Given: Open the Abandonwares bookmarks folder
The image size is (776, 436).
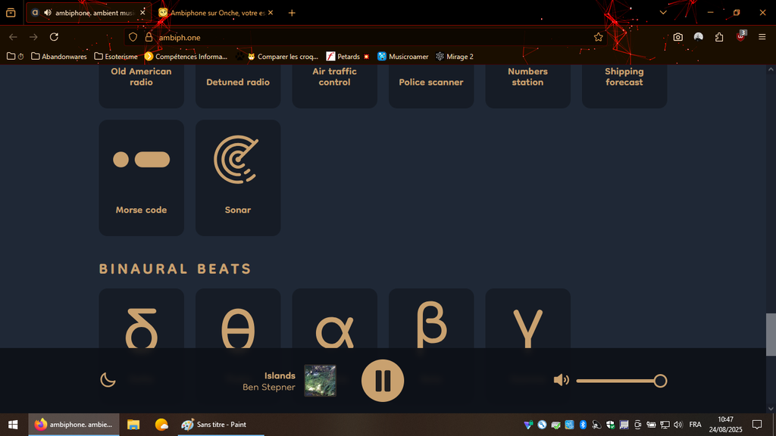Looking at the screenshot, I should point(59,56).
